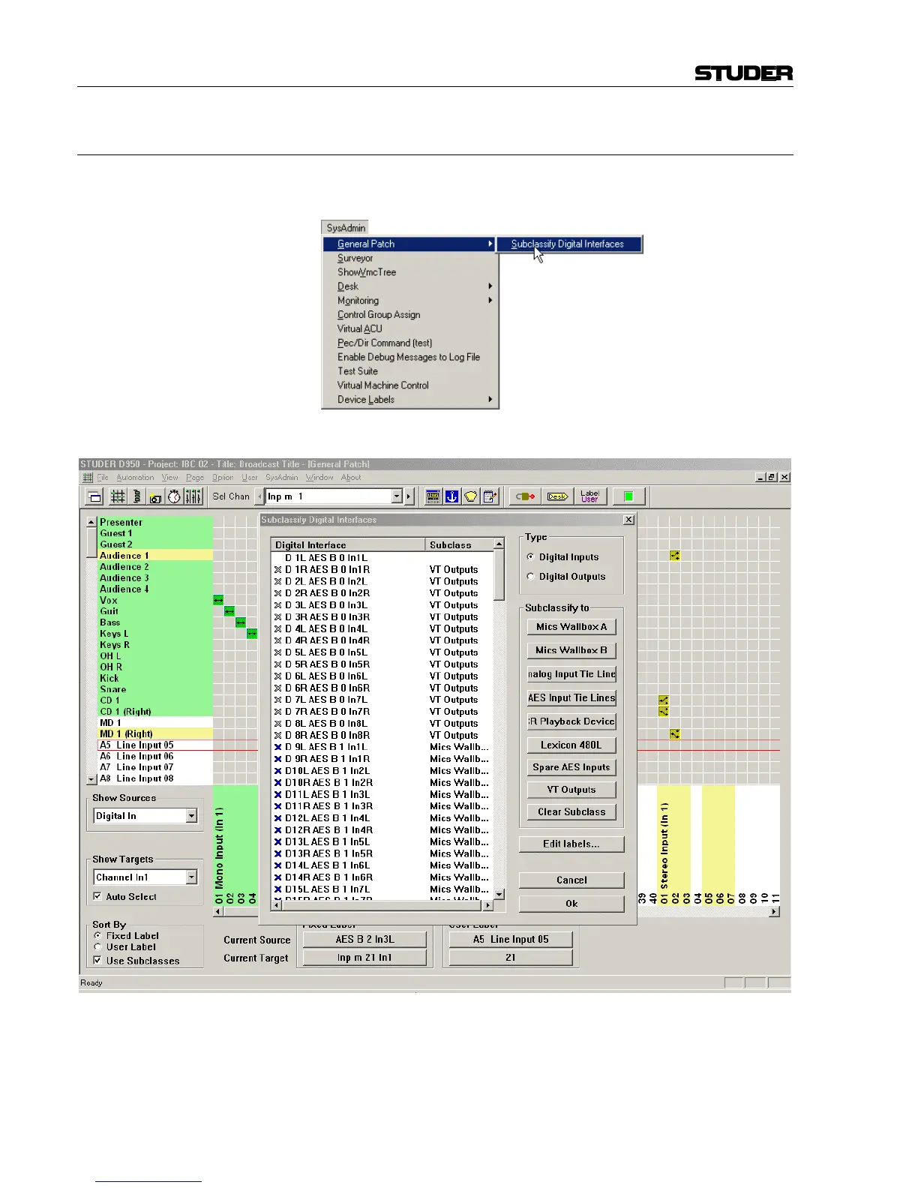Click the dialog list vertical scrollbar thumb
This screenshot has width=918, height=1188.
[499, 576]
